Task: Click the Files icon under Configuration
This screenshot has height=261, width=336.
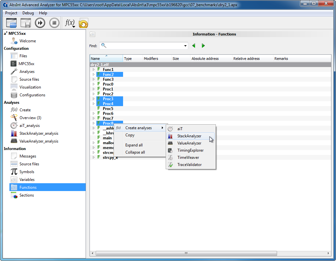Action: (x=14, y=56)
